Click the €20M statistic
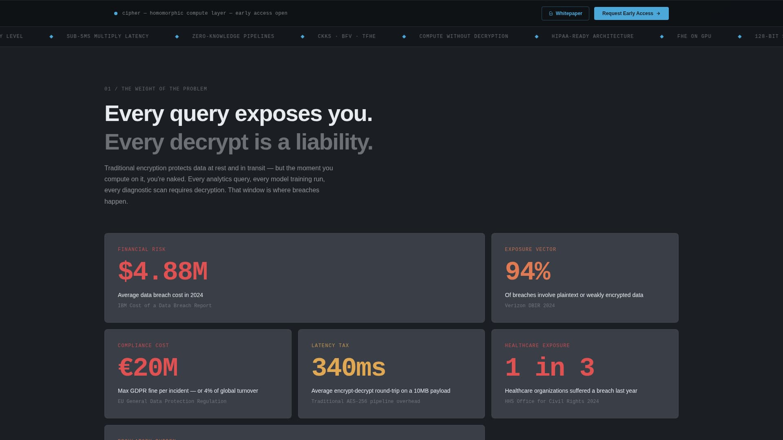The height and width of the screenshot is (440, 783). [148, 367]
